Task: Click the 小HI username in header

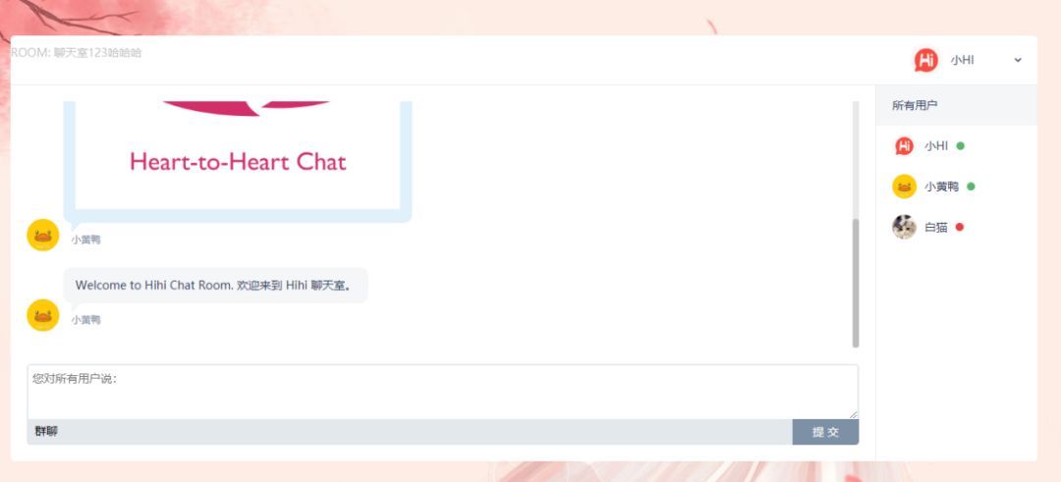Action: tap(962, 60)
